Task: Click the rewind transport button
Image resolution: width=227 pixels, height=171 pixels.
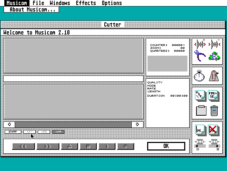Action: click(23, 147)
